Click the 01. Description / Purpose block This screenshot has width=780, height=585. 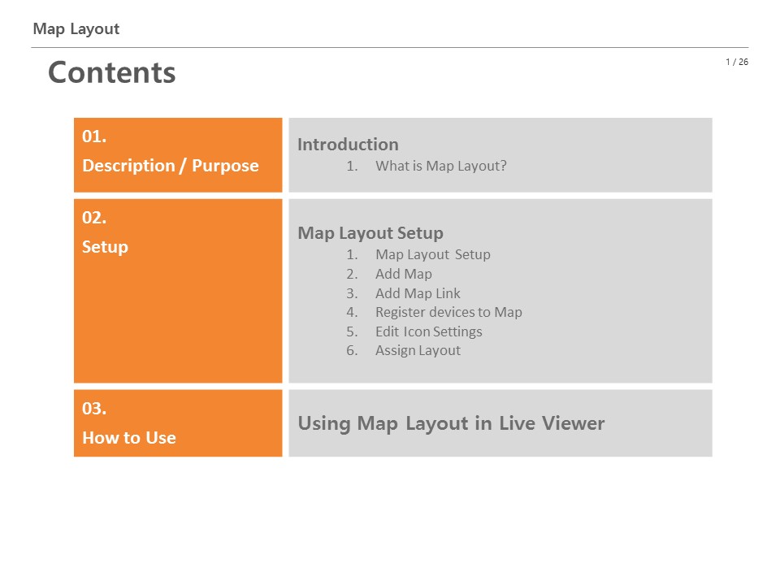(178, 154)
